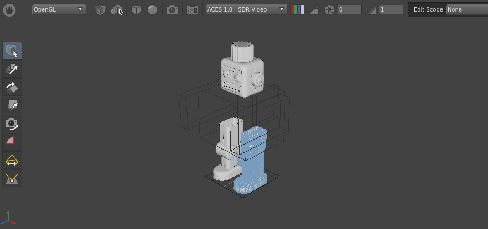Select the light position target tool
Screen dimensions: 488x229
(12, 178)
